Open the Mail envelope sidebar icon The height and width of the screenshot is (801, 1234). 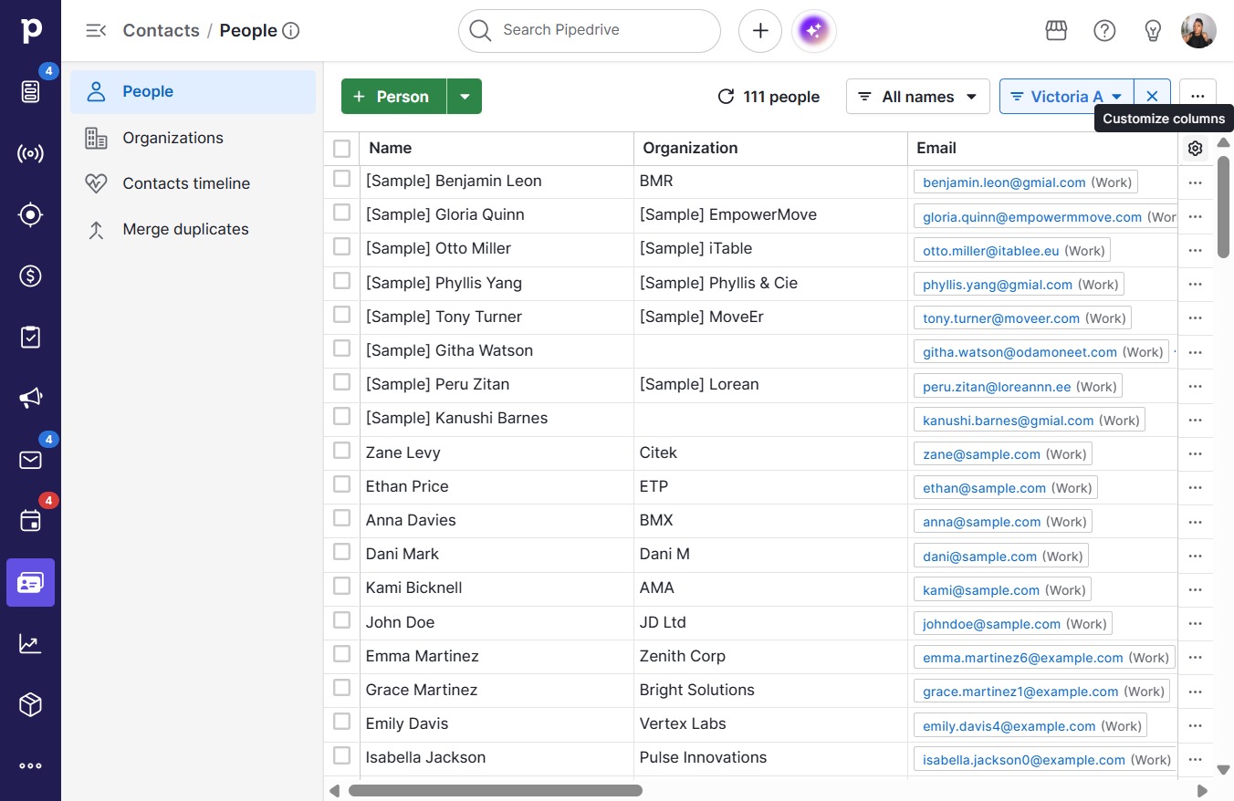click(x=30, y=460)
